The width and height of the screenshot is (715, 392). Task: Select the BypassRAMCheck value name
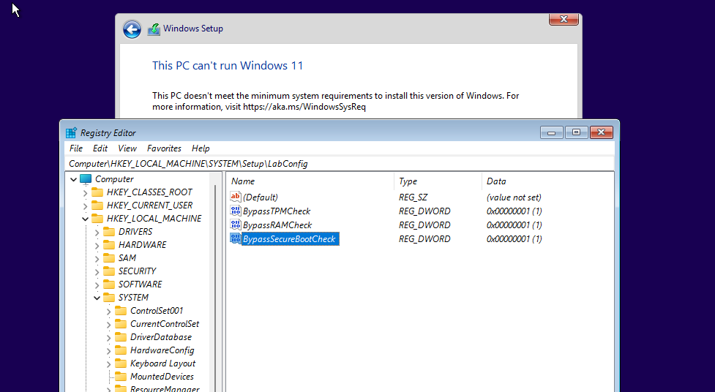click(277, 225)
